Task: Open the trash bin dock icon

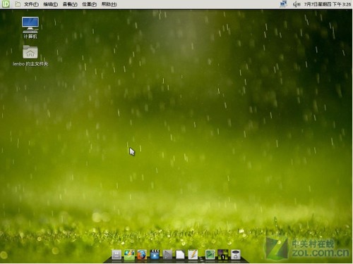Action: tap(236, 255)
